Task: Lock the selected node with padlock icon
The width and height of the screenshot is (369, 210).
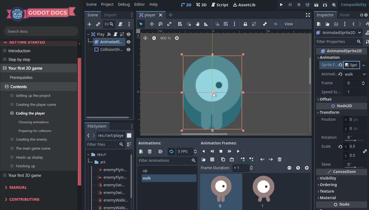Action: 245,24
